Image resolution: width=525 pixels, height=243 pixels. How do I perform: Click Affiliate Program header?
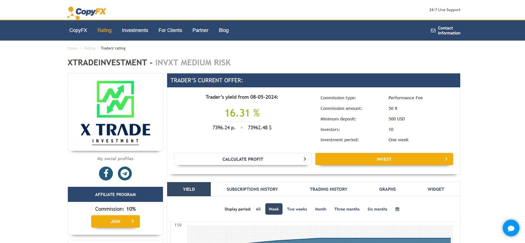click(x=115, y=194)
